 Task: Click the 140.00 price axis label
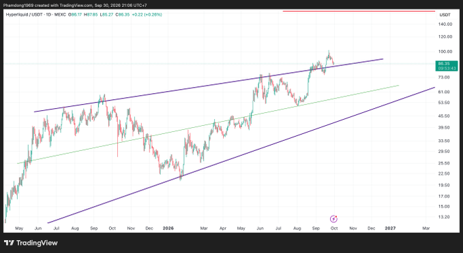click(x=445, y=24)
